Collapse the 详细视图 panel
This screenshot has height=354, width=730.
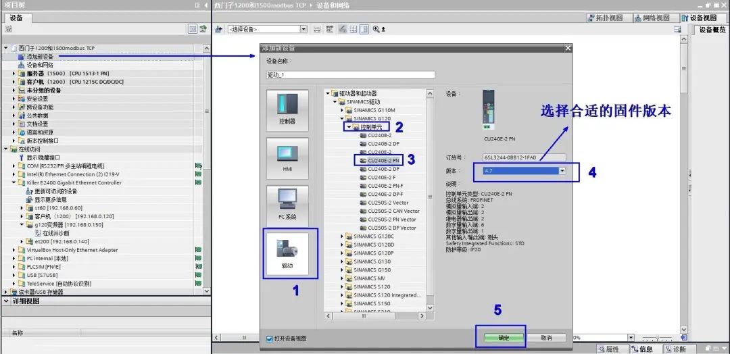[6, 301]
